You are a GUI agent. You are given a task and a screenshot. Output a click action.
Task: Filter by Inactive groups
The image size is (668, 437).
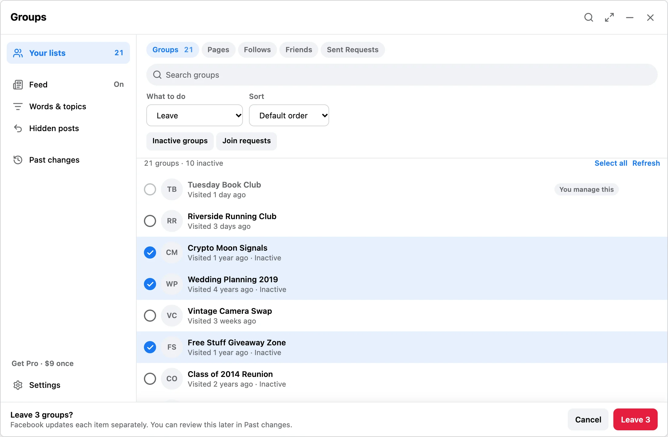(180, 141)
